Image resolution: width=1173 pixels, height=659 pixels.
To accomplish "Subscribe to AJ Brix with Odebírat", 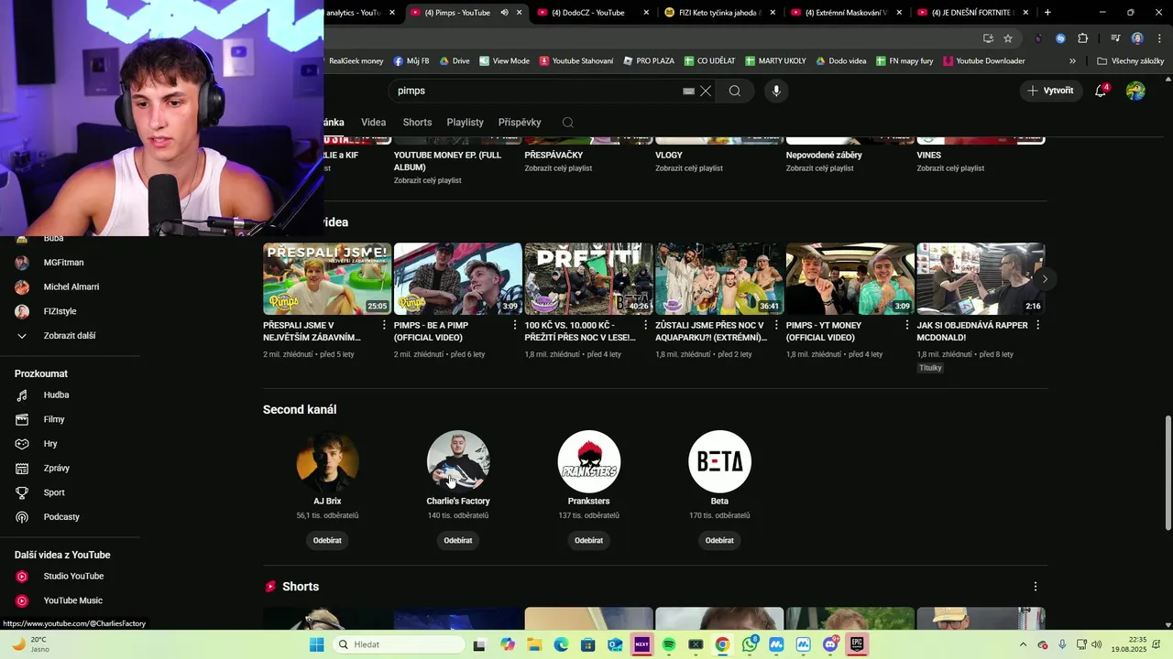I will [327, 541].
